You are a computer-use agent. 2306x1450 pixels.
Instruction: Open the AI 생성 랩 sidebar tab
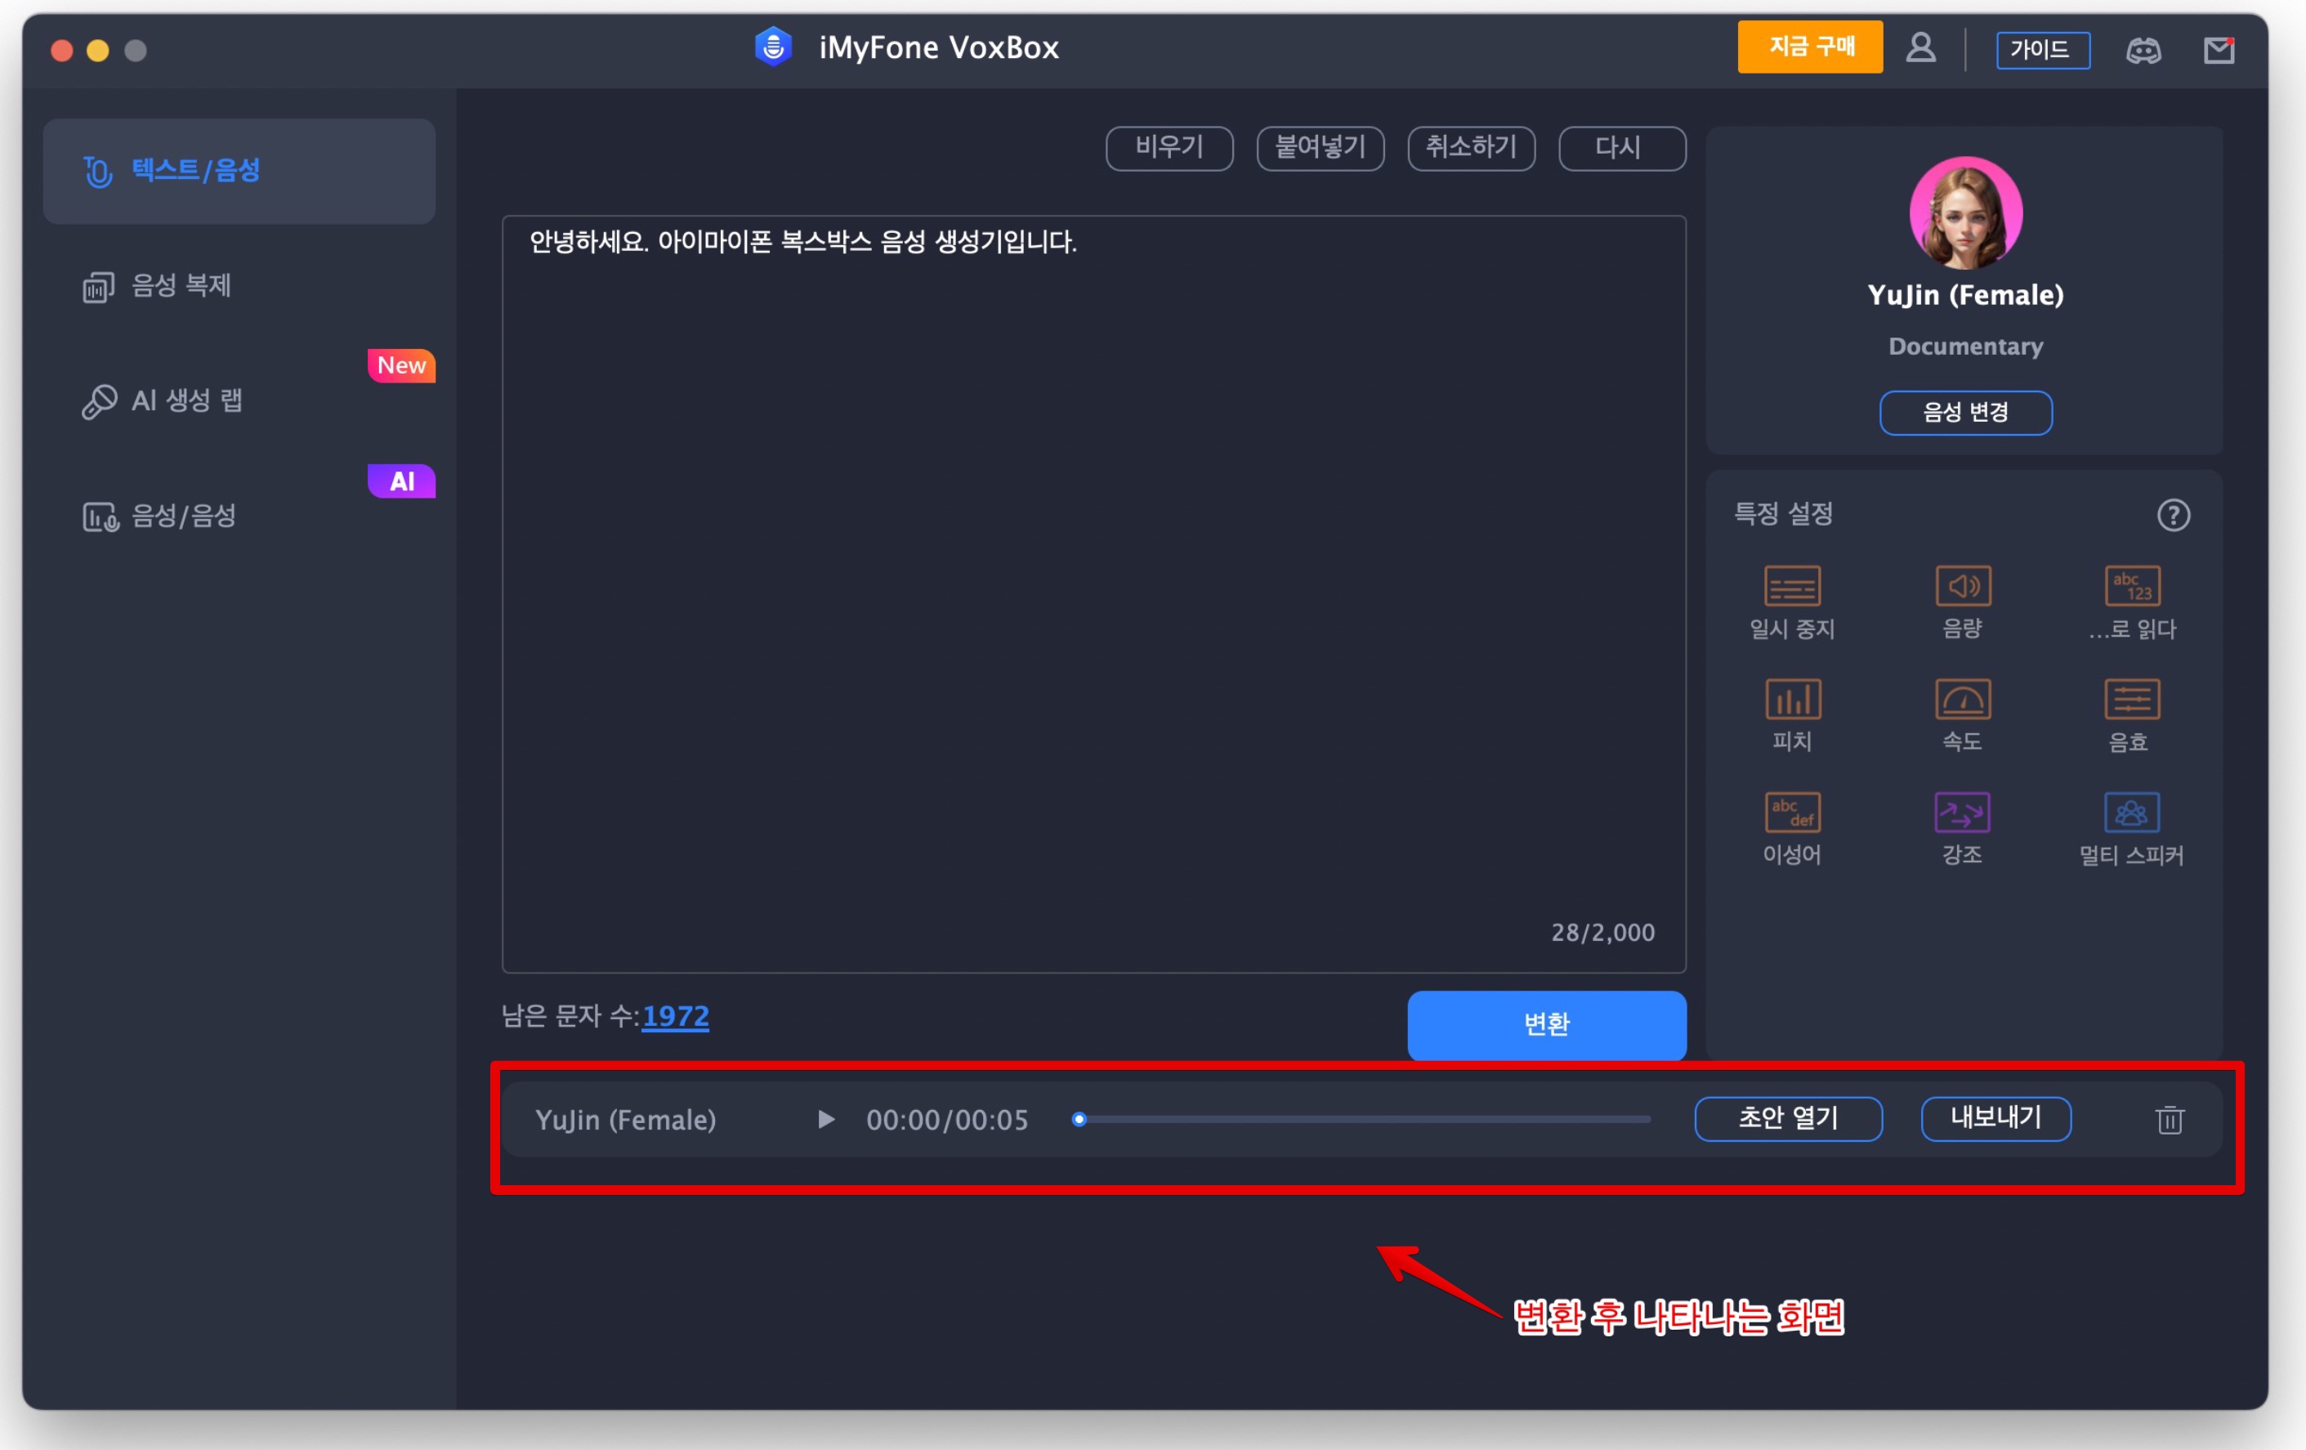[x=187, y=401]
